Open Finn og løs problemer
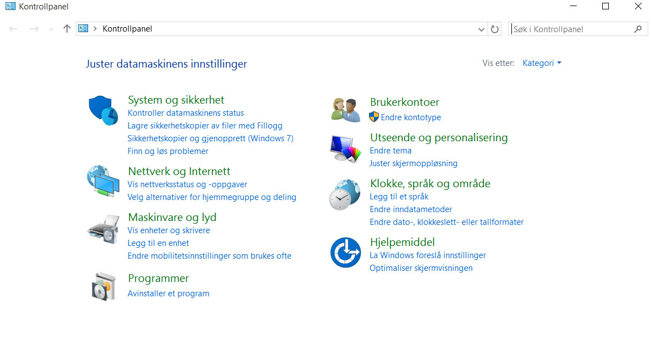The image size is (651, 360). [168, 151]
